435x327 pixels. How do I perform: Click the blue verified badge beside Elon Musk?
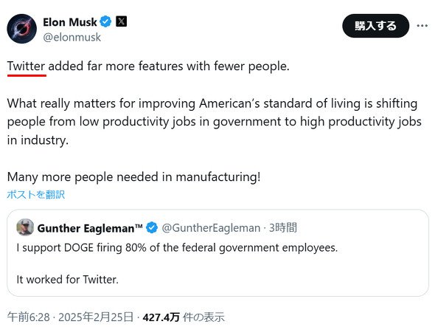[x=105, y=21]
